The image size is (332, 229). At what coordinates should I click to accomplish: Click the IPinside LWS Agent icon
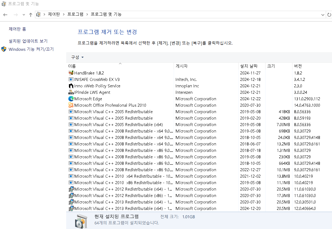(x=71, y=92)
